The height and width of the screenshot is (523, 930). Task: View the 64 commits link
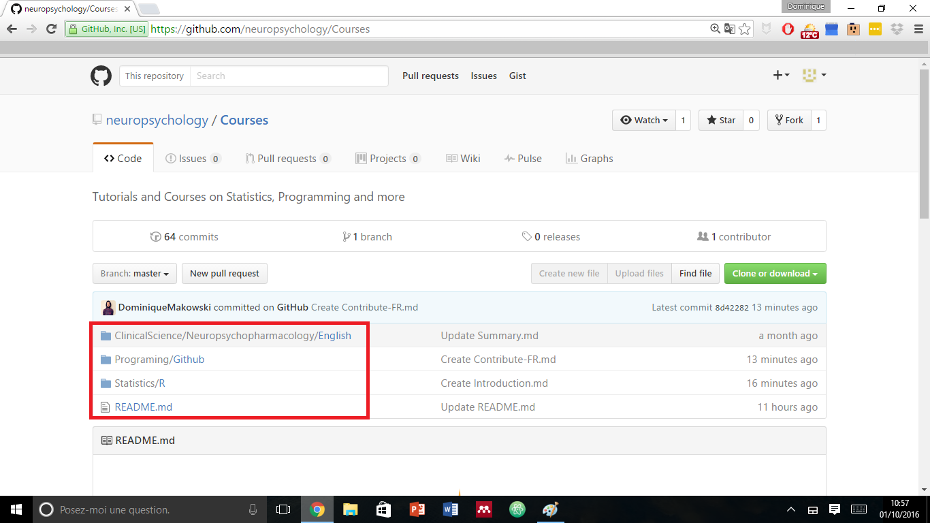click(185, 237)
